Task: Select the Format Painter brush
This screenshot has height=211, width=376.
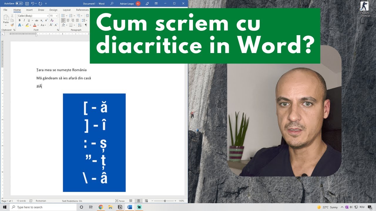Action: 12,25
